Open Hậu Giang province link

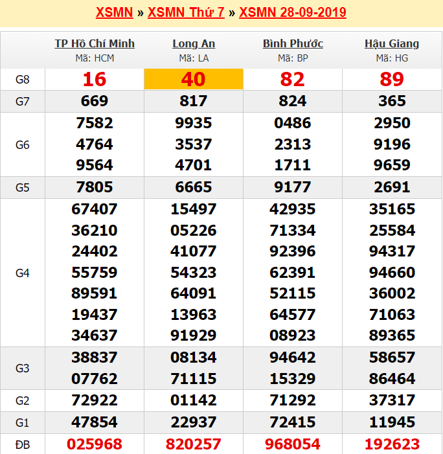392,43
